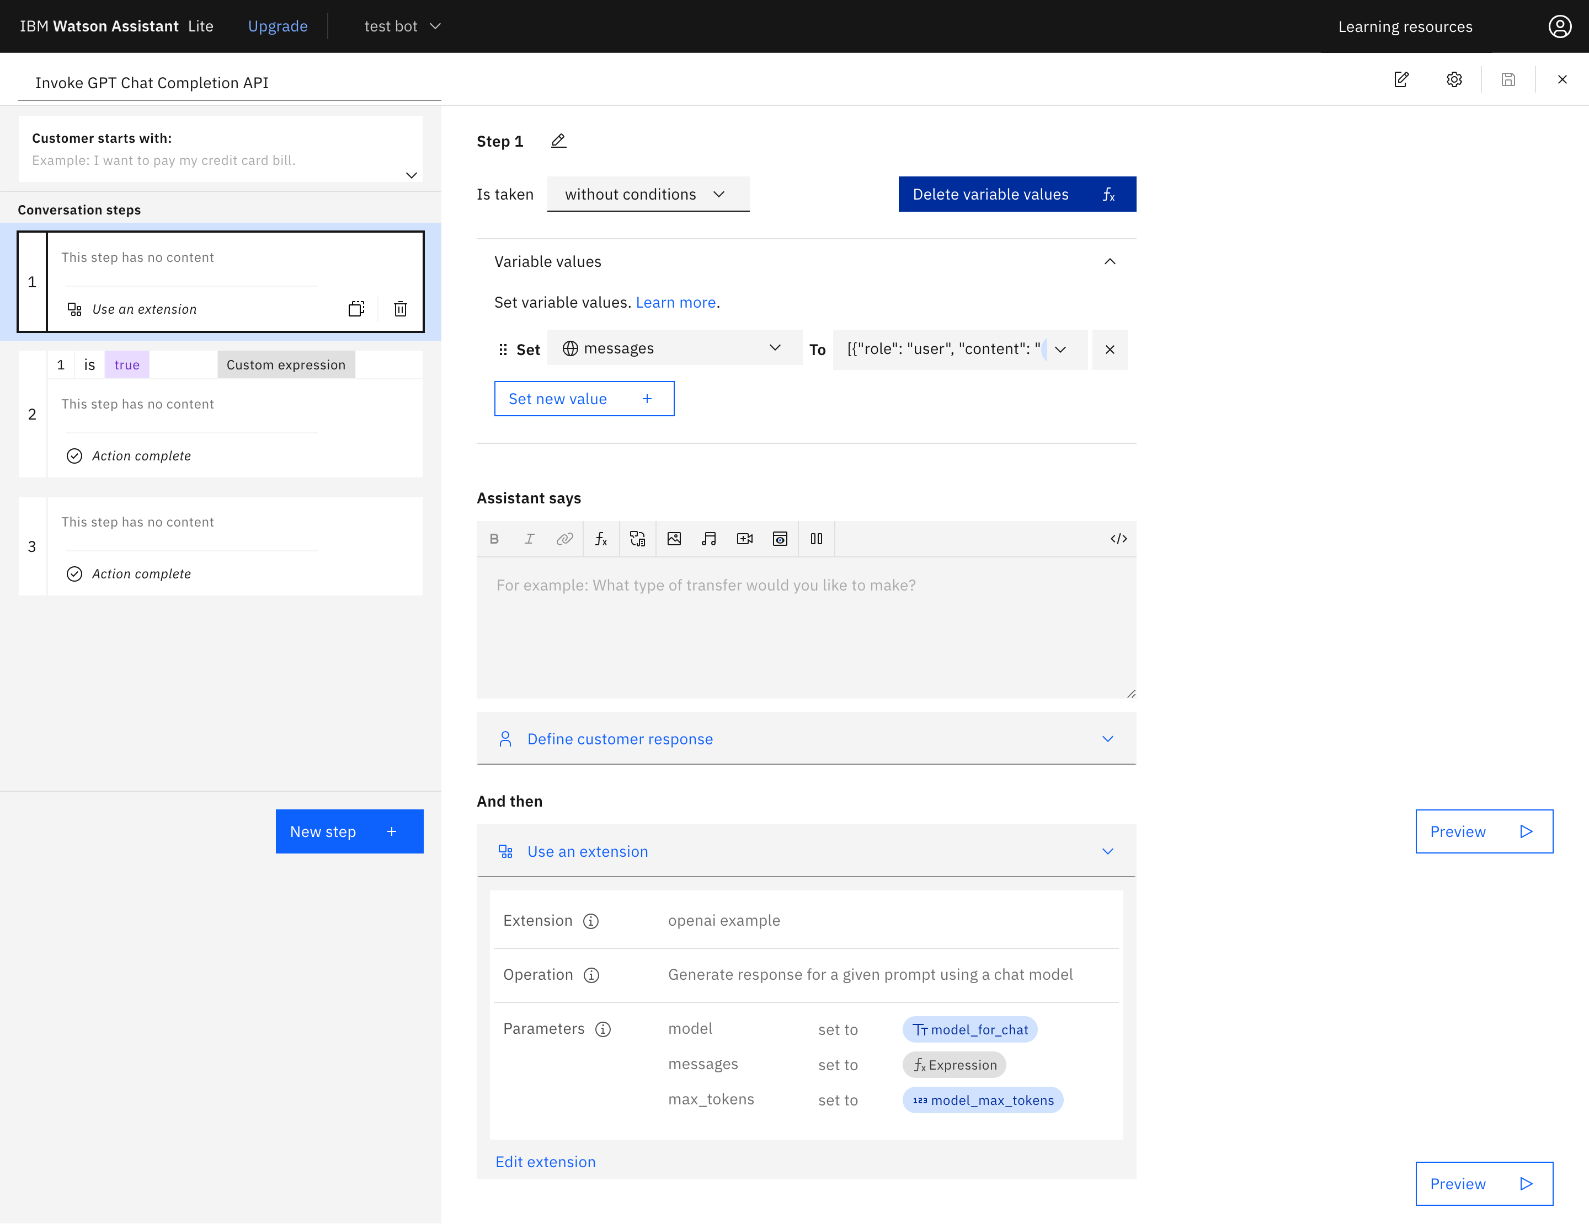This screenshot has height=1224, width=1589.
Task: Click the pencil icon next to Step 1
Action: click(x=558, y=141)
